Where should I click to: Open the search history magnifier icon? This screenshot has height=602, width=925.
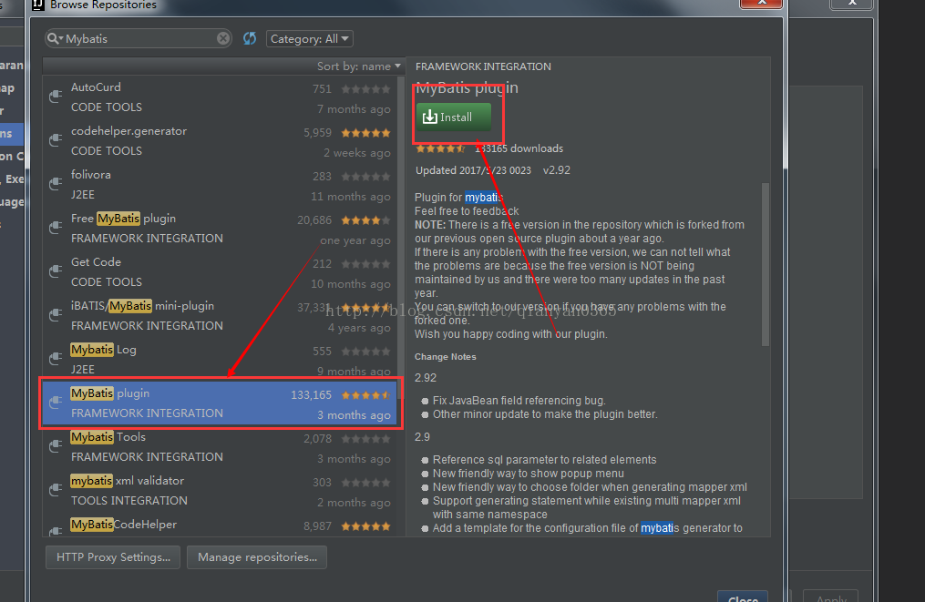[55, 38]
